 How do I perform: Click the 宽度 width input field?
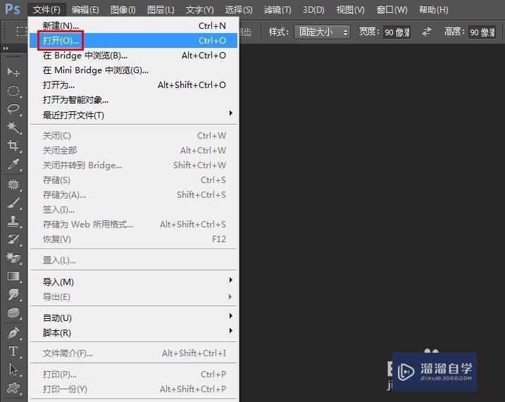(x=397, y=32)
